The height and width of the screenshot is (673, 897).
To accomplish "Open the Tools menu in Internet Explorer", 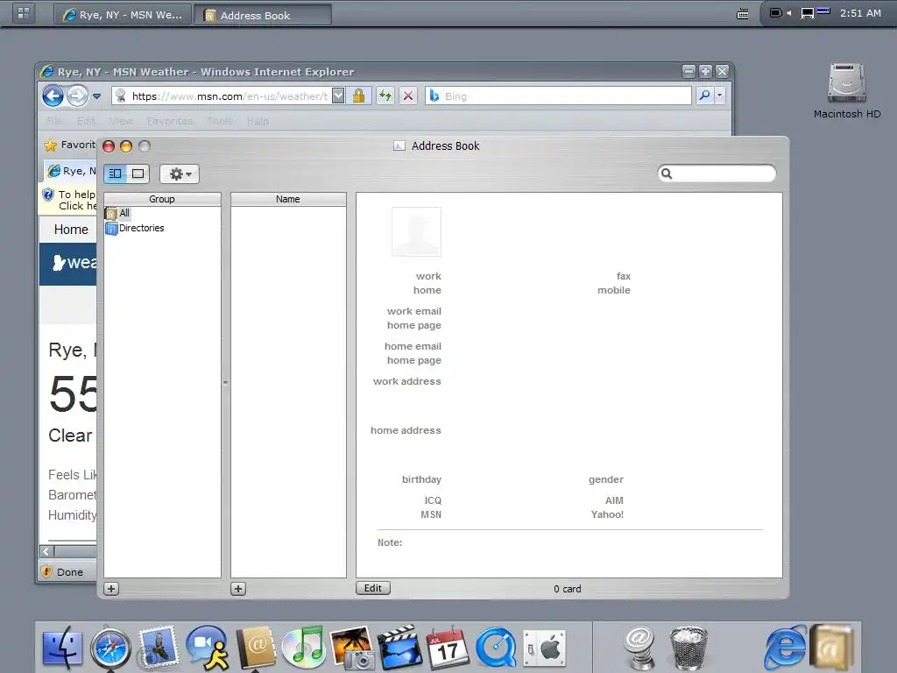I will 220,121.
